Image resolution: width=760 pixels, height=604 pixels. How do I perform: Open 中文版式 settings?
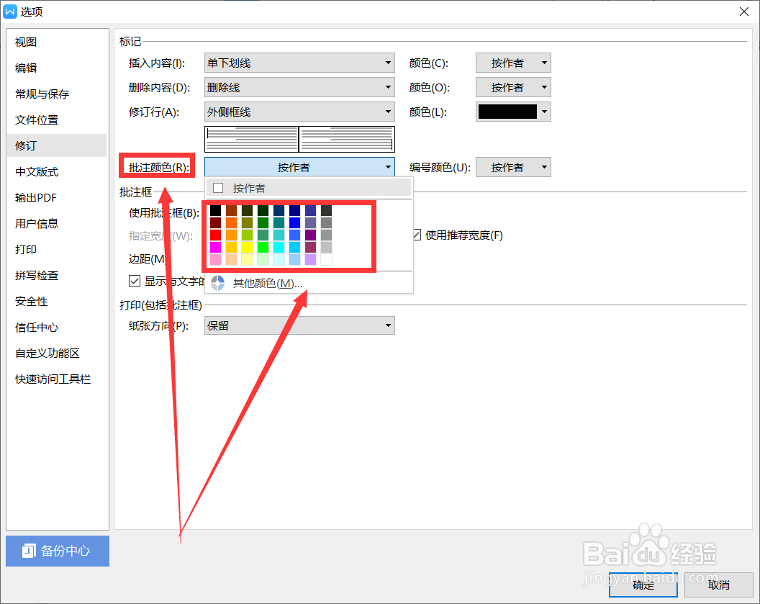[x=57, y=171]
